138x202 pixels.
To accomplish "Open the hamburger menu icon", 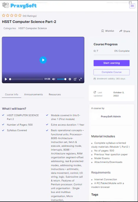I will [x=132, y=6].
